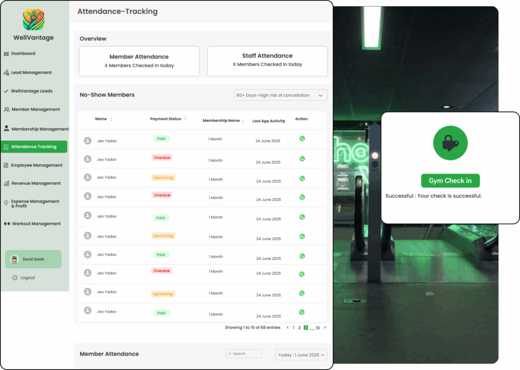Open Expense Management & Profit section

click(35, 203)
